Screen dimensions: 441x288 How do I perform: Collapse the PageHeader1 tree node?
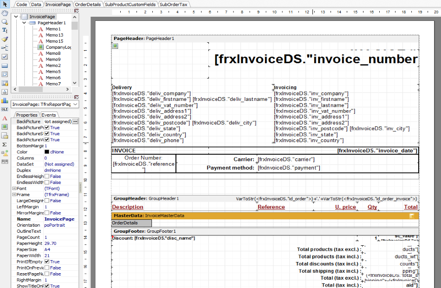point(24,23)
